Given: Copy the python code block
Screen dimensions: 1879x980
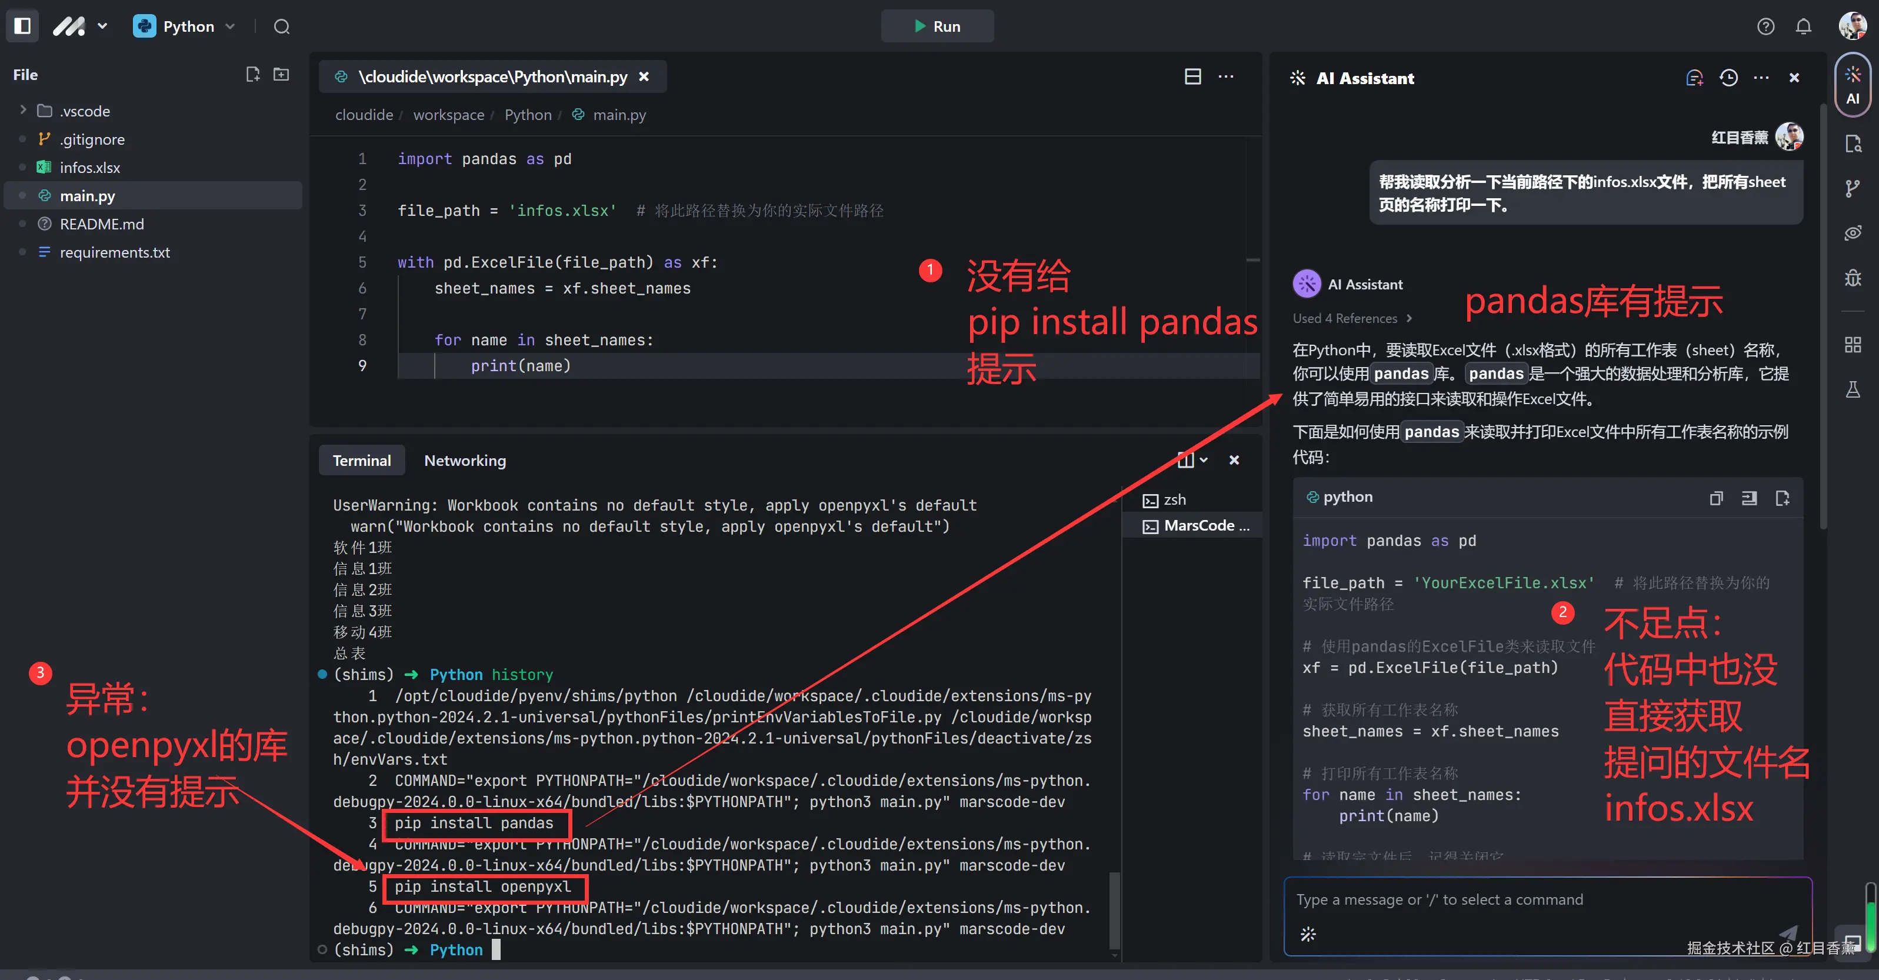Looking at the screenshot, I should click(x=1717, y=498).
